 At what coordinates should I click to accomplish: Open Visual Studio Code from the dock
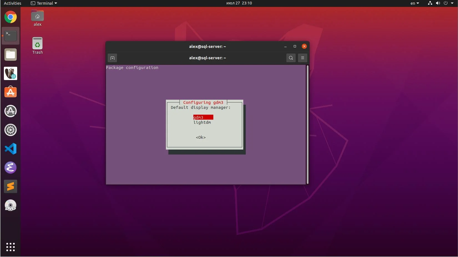[11, 149]
